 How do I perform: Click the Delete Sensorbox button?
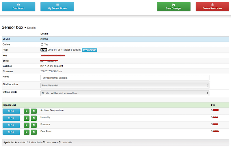[213, 7]
